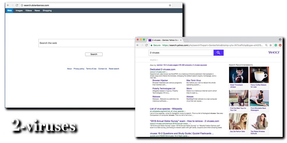
Task: Click the Search button on dolanbaross
Action: 94,54
